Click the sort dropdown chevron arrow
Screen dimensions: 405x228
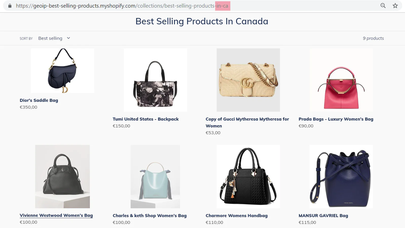point(68,38)
